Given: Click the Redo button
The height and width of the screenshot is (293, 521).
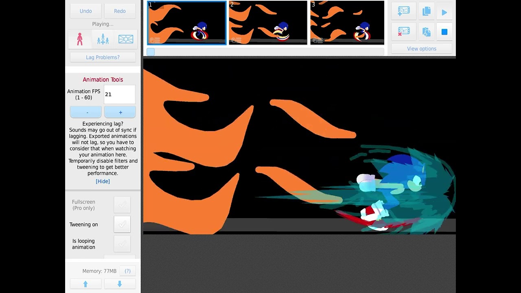Looking at the screenshot, I should click(120, 11).
